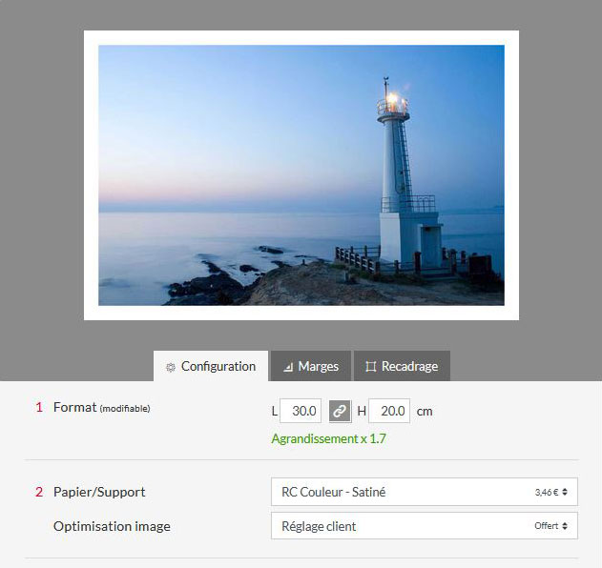
Task: Click the lighthouse photo preview
Action: click(301, 174)
